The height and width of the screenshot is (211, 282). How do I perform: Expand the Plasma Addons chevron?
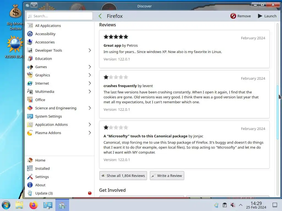tap(90, 133)
